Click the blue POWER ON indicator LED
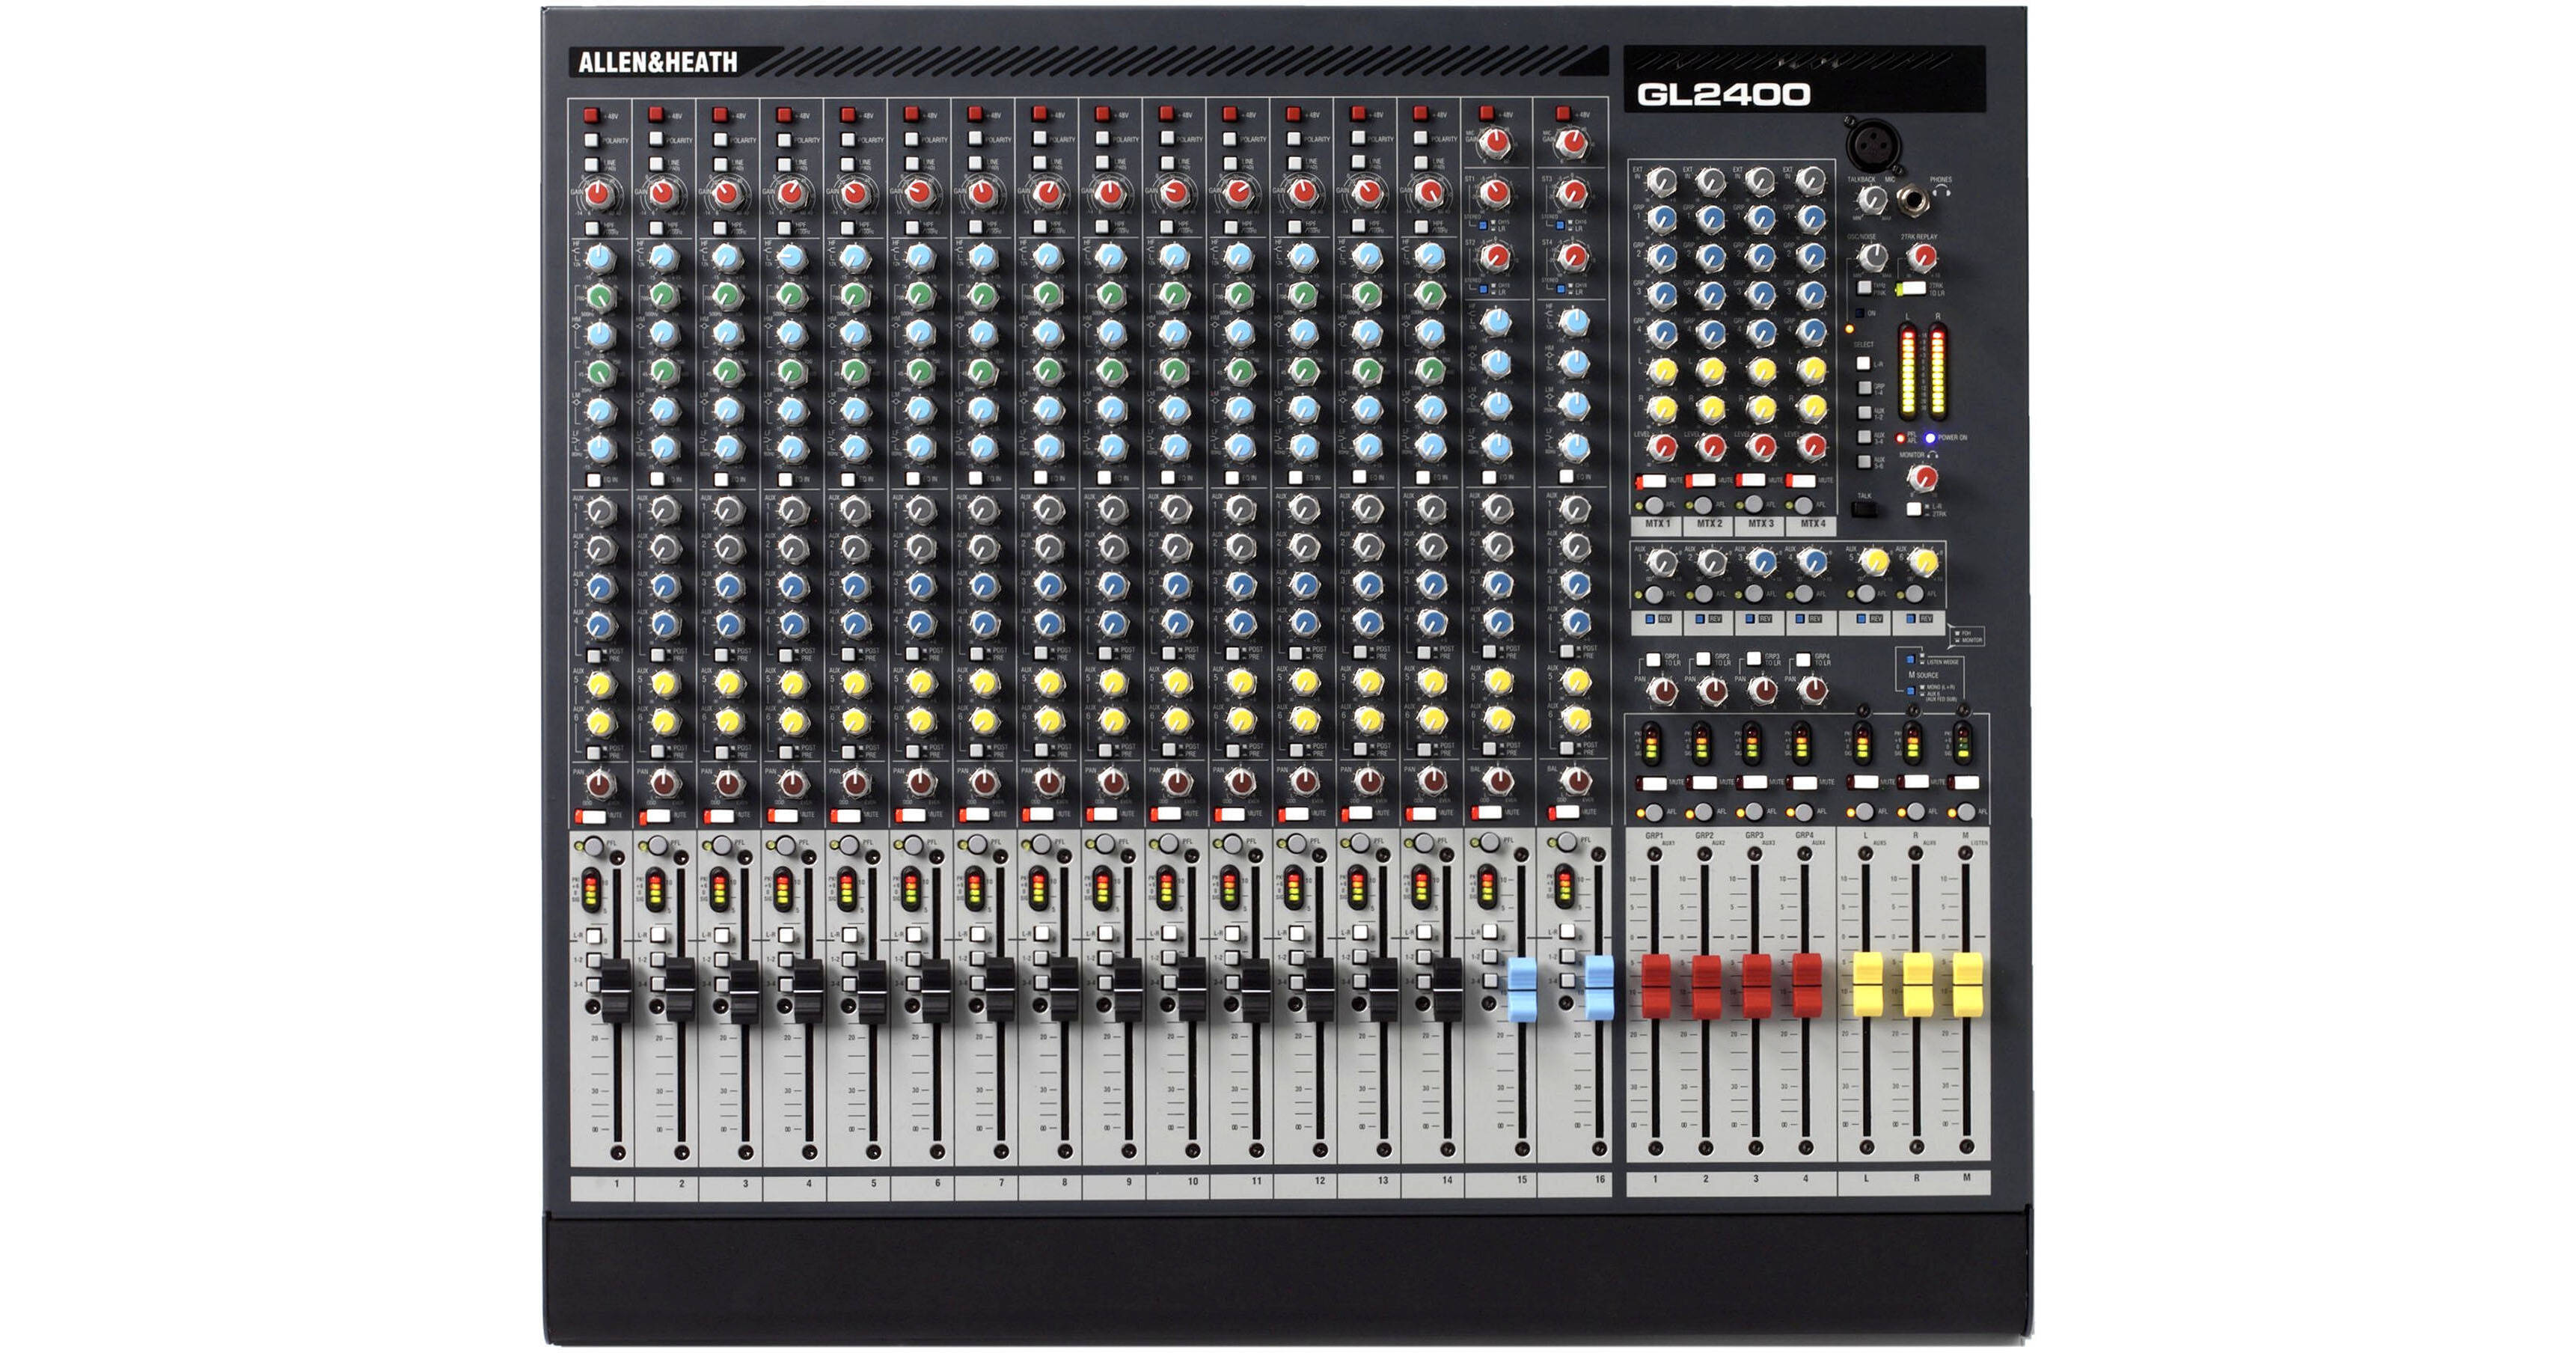Screen dimensions: 2576x1353 pyautogui.click(x=1930, y=438)
